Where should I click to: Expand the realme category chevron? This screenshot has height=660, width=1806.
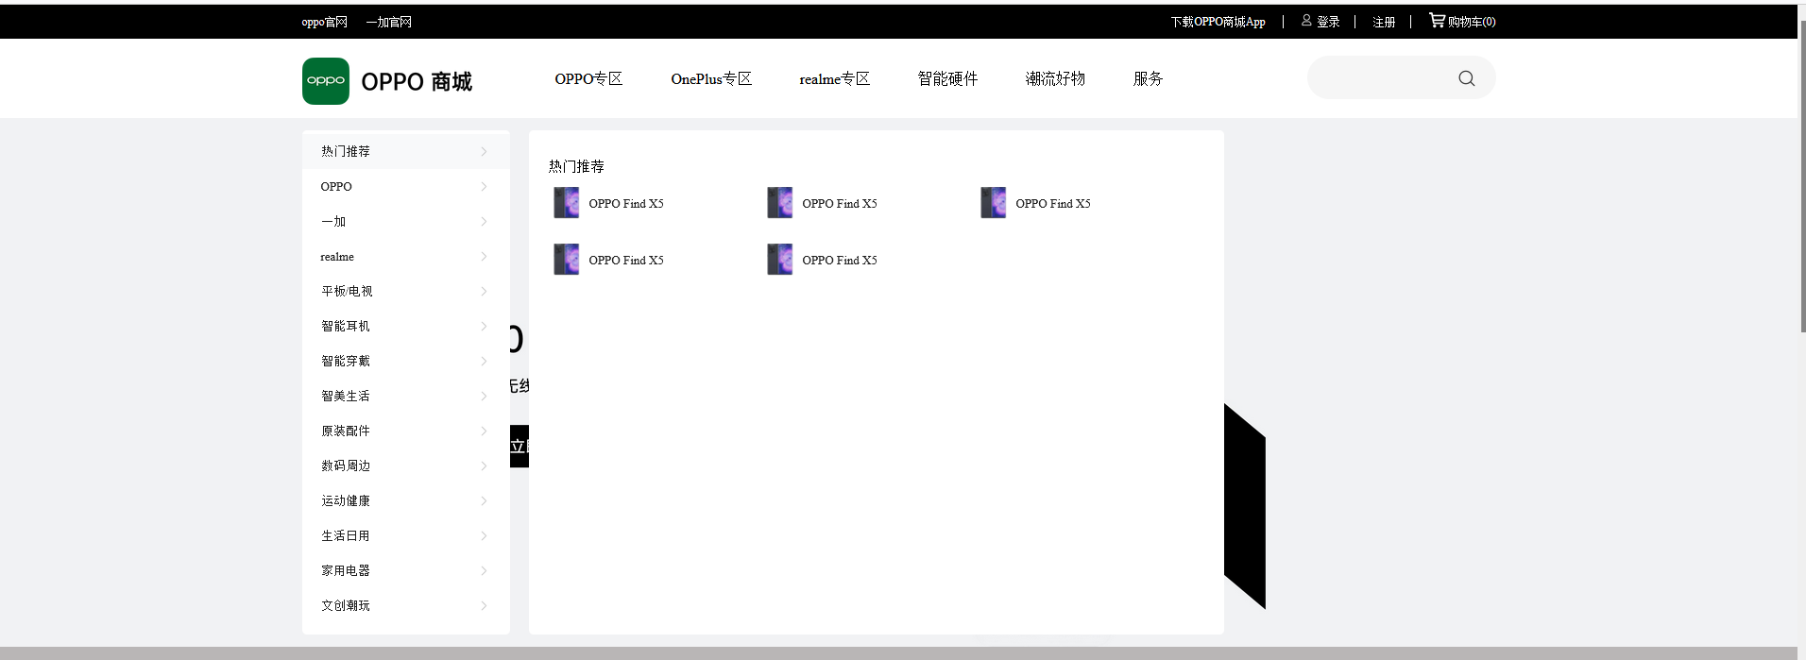pos(484,256)
